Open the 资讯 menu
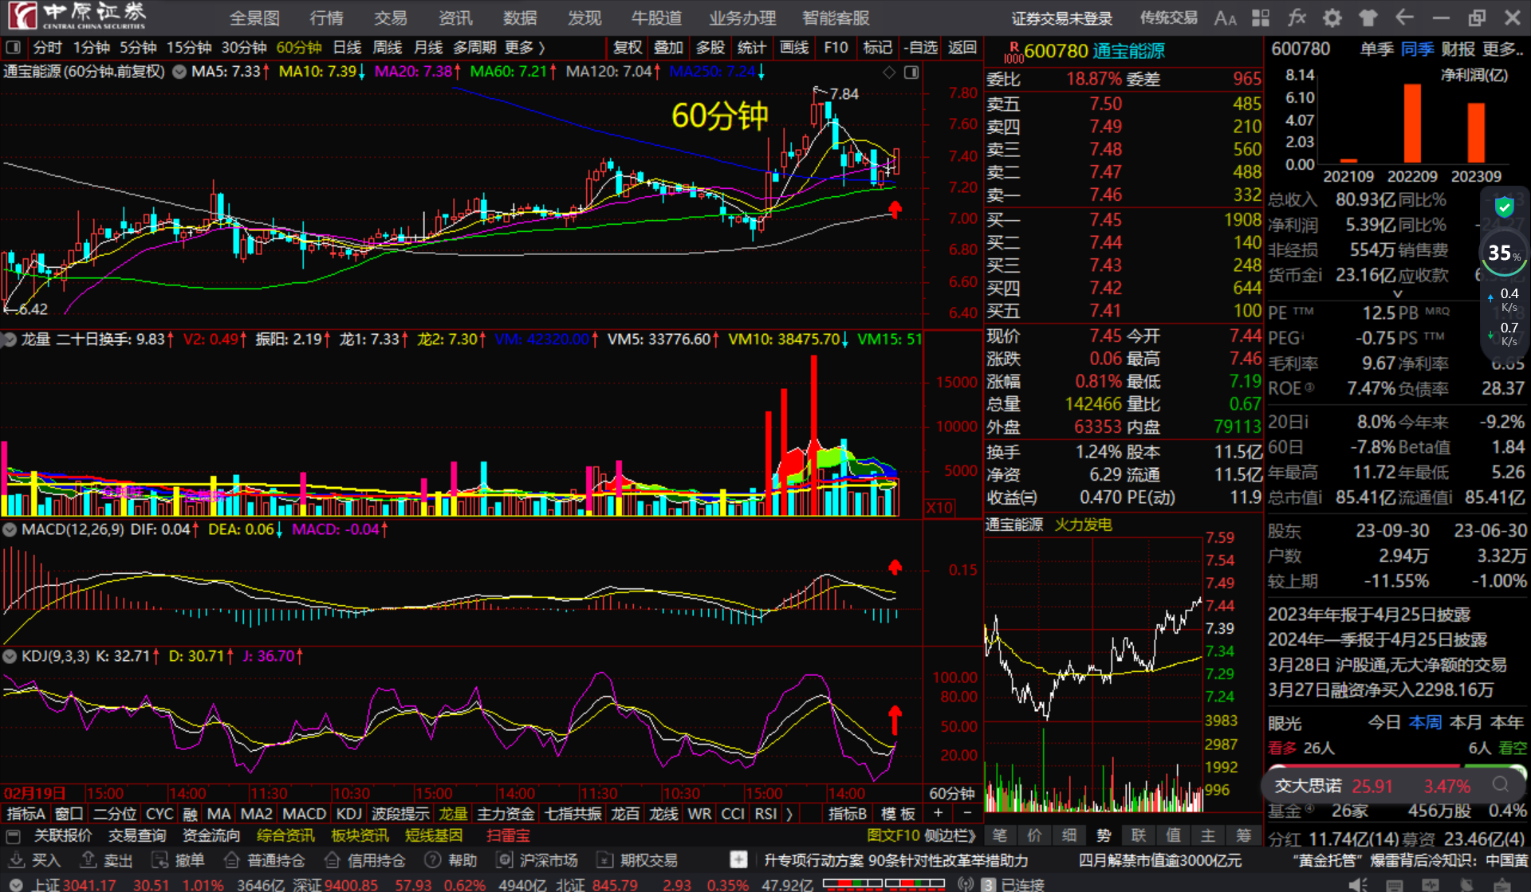This screenshot has height=892, width=1531. coord(455,18)
